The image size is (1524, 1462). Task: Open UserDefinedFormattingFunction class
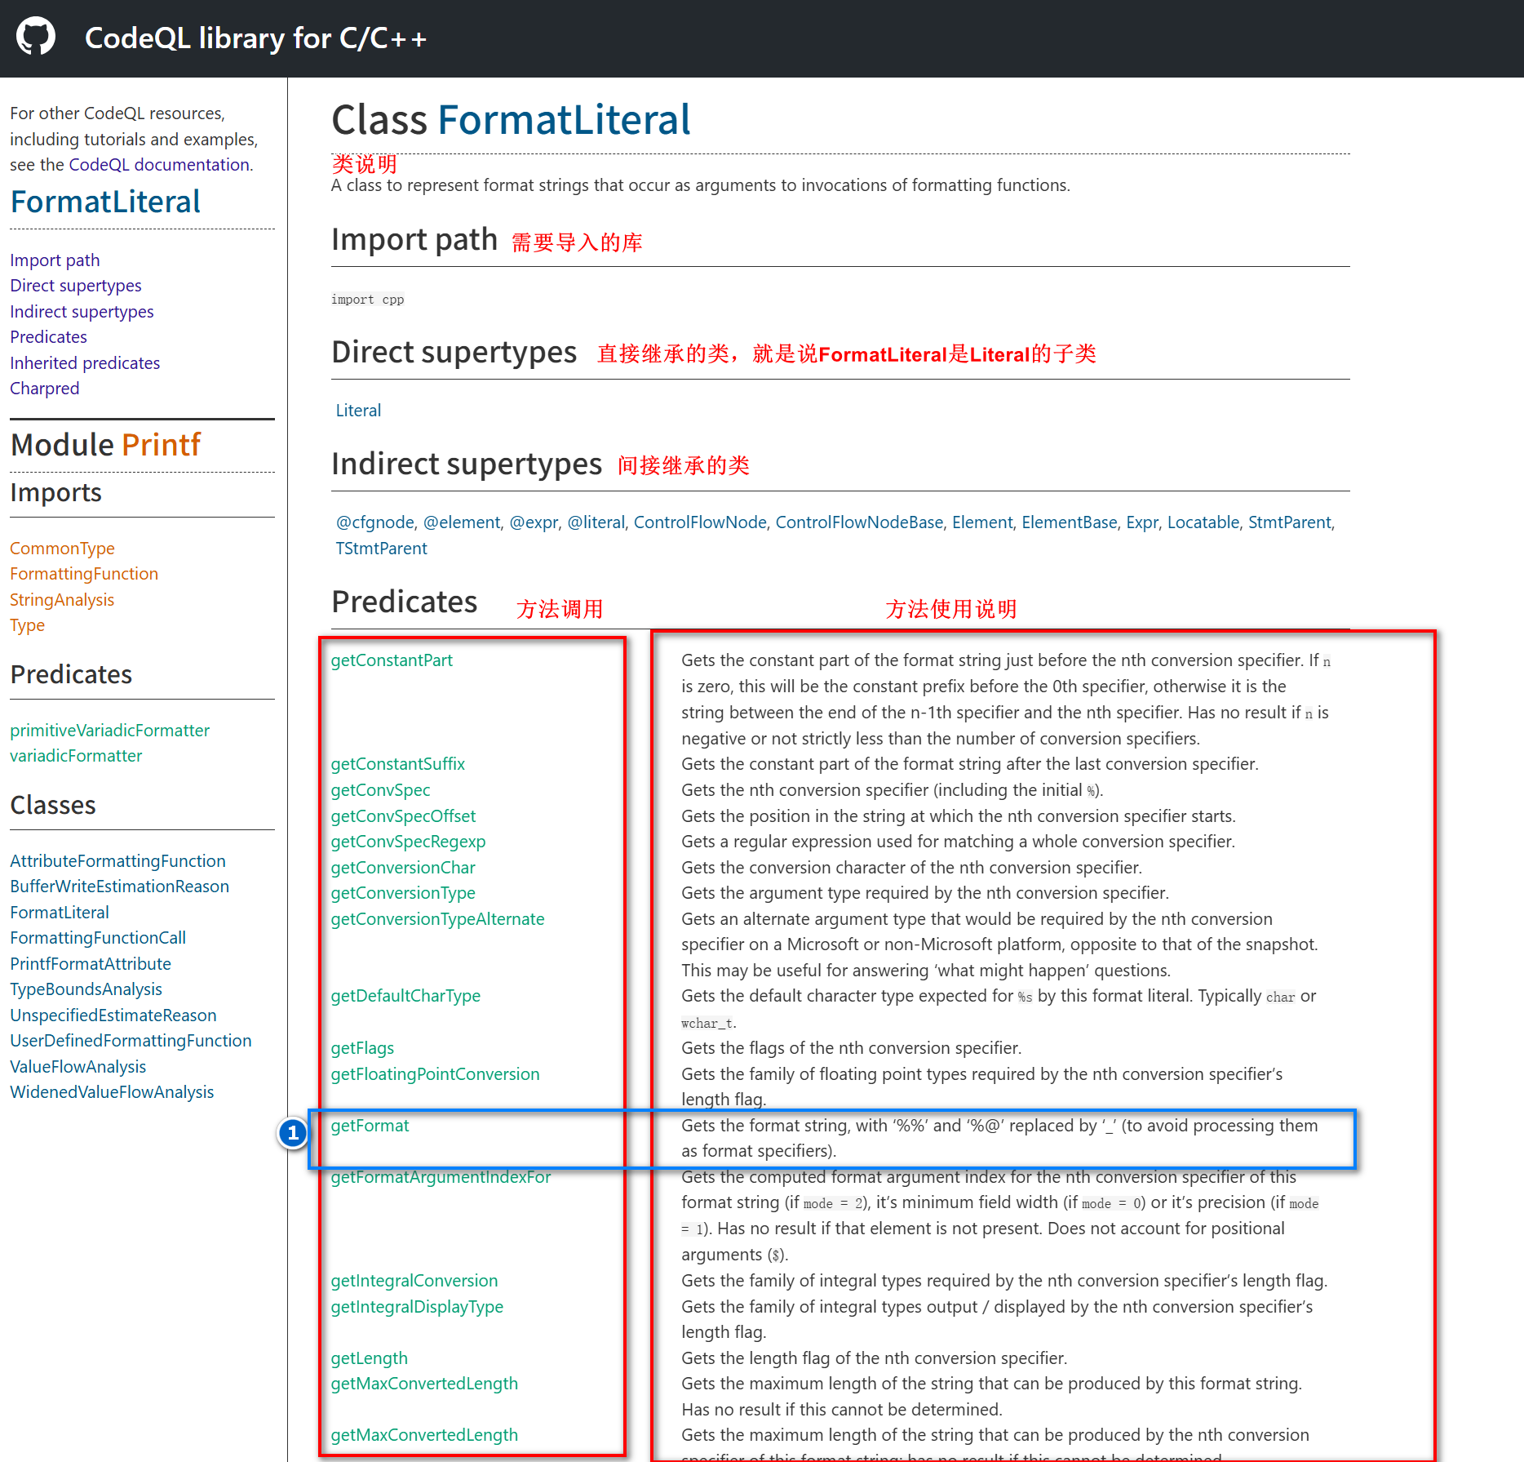[x=131, y=1041]
